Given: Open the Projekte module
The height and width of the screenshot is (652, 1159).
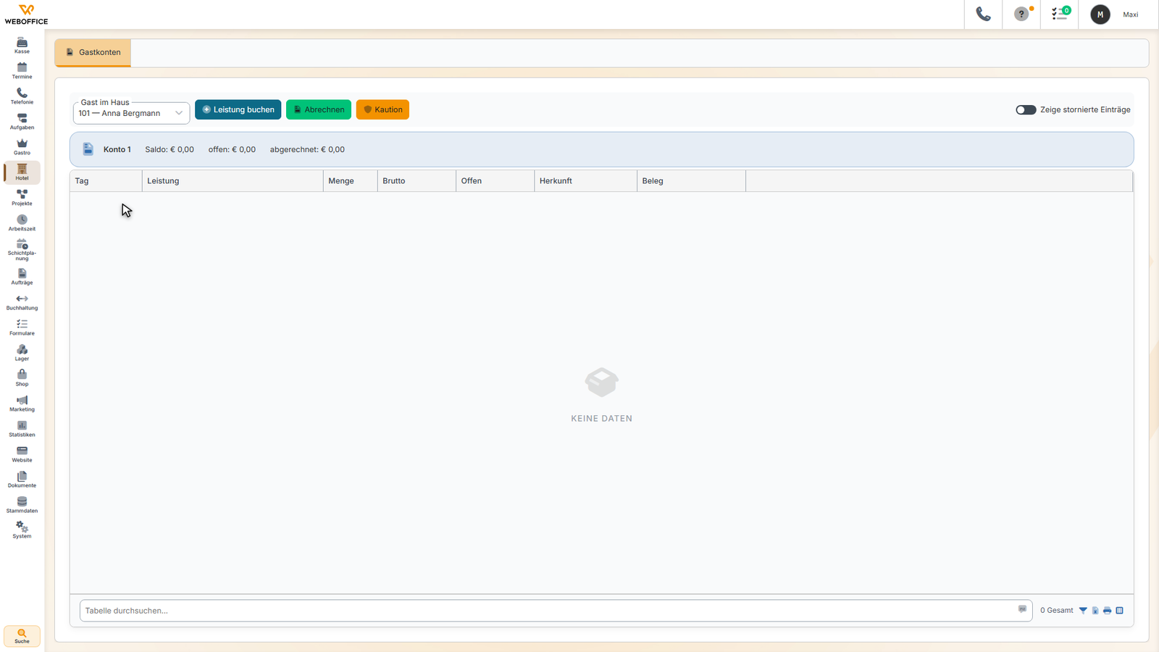Looking at the screenshot, I should tap(22, 198).
